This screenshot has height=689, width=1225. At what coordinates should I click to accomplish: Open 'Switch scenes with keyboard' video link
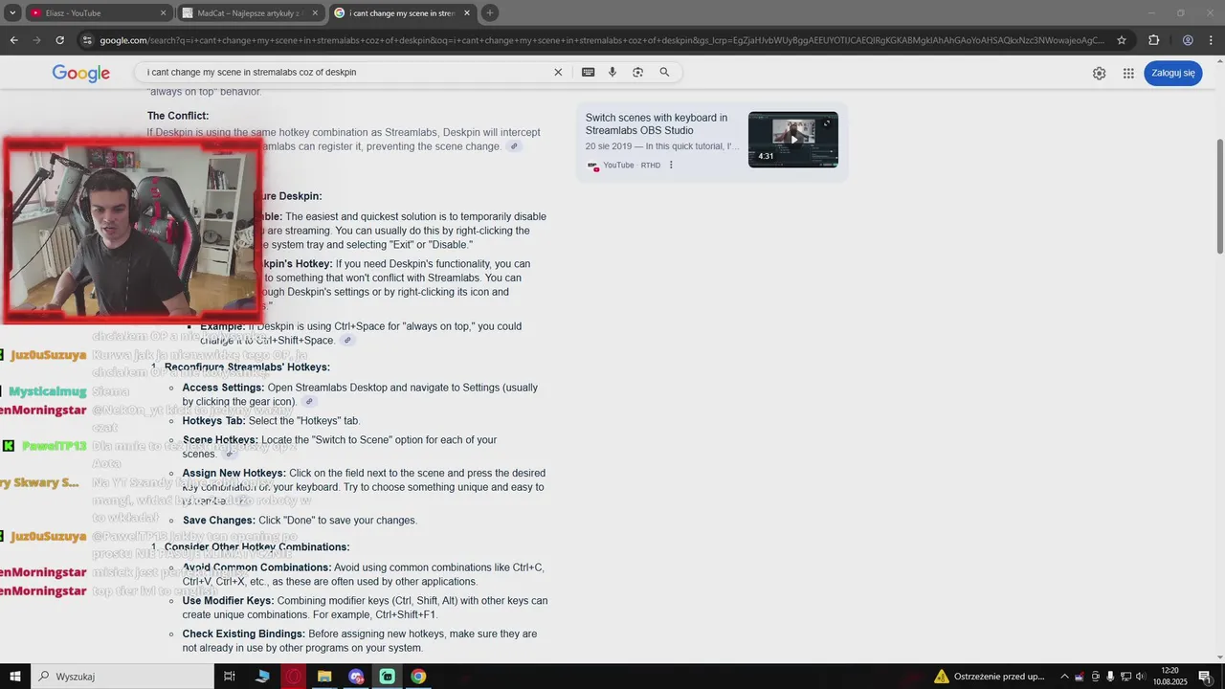657,124
